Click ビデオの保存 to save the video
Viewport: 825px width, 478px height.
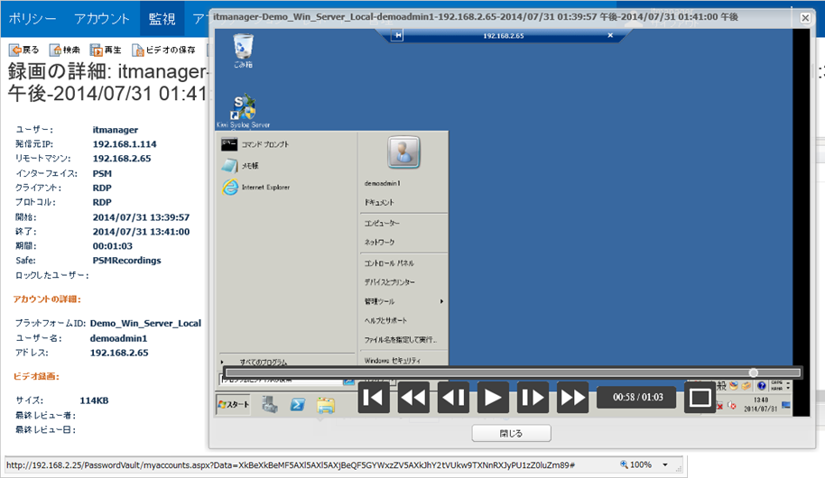coord(164,51)
